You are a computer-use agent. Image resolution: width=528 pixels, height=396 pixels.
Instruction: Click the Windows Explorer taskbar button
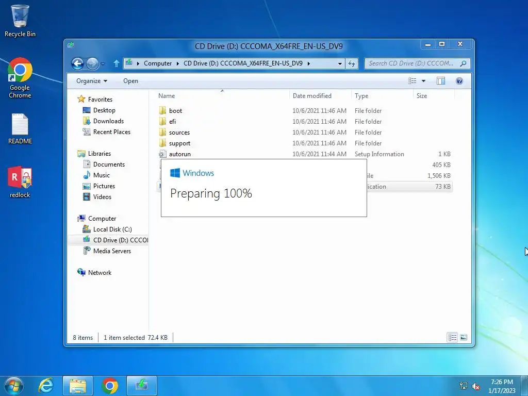click(78, 386)
